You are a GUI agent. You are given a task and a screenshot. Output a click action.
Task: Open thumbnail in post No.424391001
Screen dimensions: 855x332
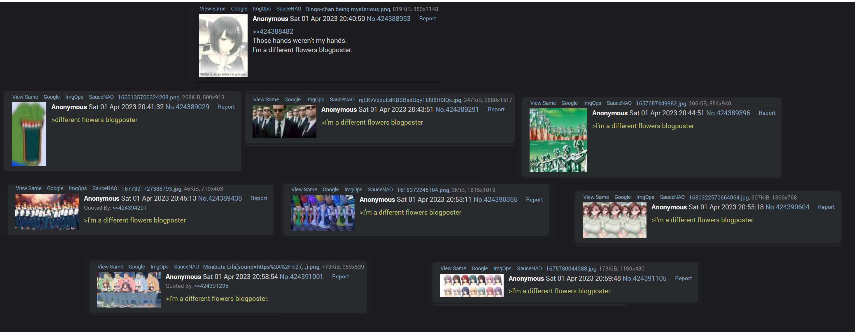tap(128, 289)
